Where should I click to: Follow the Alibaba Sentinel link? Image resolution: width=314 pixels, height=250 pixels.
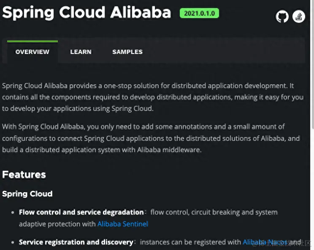coord(122,224)
